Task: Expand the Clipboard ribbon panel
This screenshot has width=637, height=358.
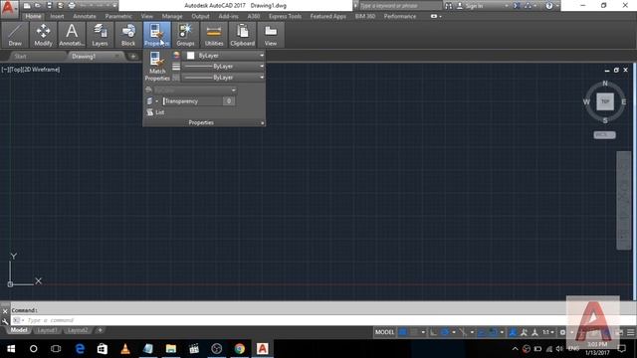Action: click(x=242, y=35)
